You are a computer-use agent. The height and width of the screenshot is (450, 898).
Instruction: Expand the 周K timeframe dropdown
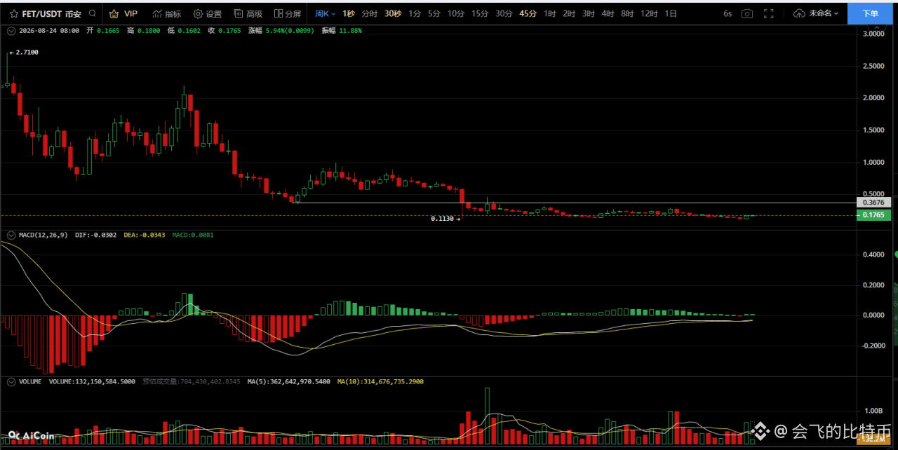pyautogui.click(x=325, y=13)
